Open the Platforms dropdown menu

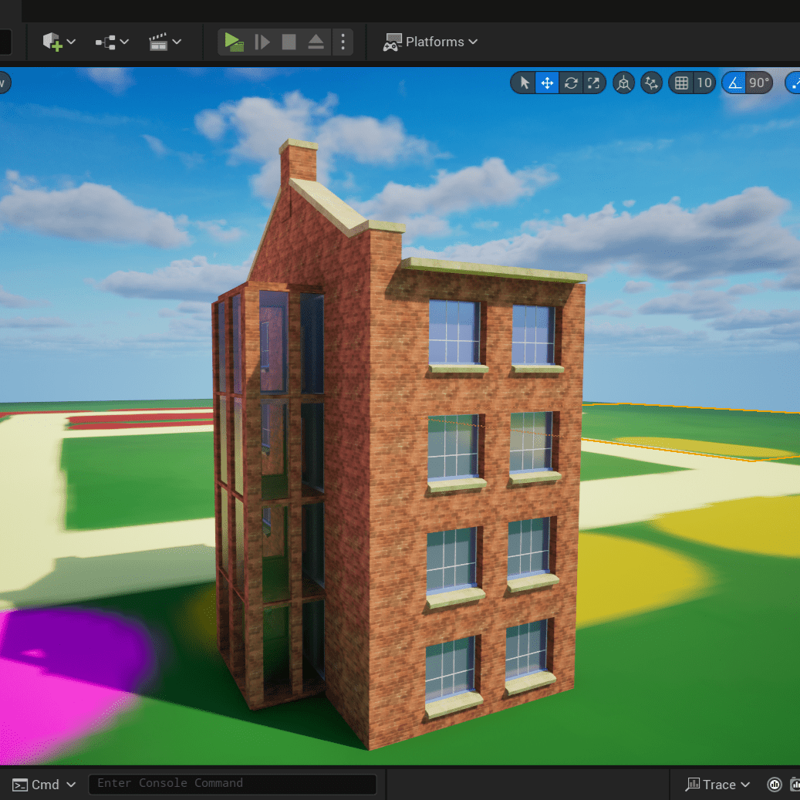coord(430,42)
